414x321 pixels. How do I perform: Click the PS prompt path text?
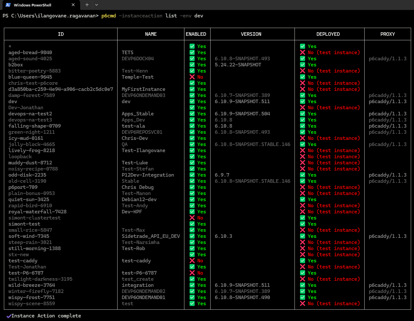[50, 15]
